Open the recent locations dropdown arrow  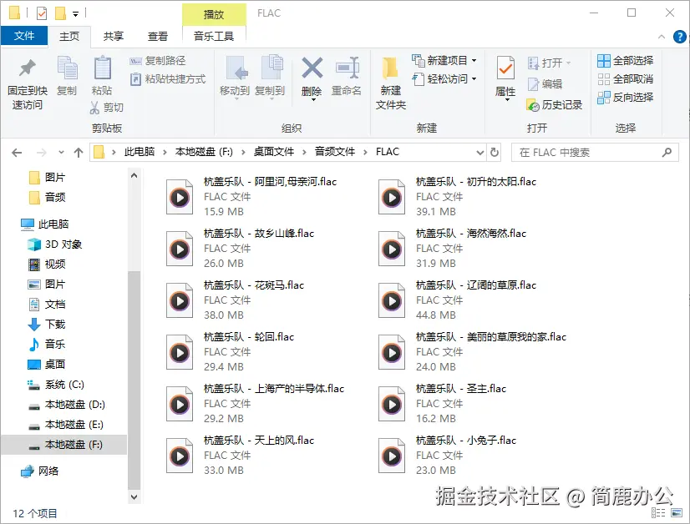61,153
